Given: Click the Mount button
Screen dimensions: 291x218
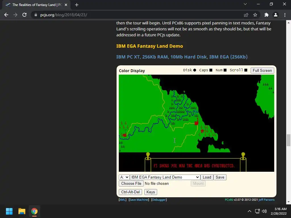Looking at the screenshot, I should [x=198, y=184].
